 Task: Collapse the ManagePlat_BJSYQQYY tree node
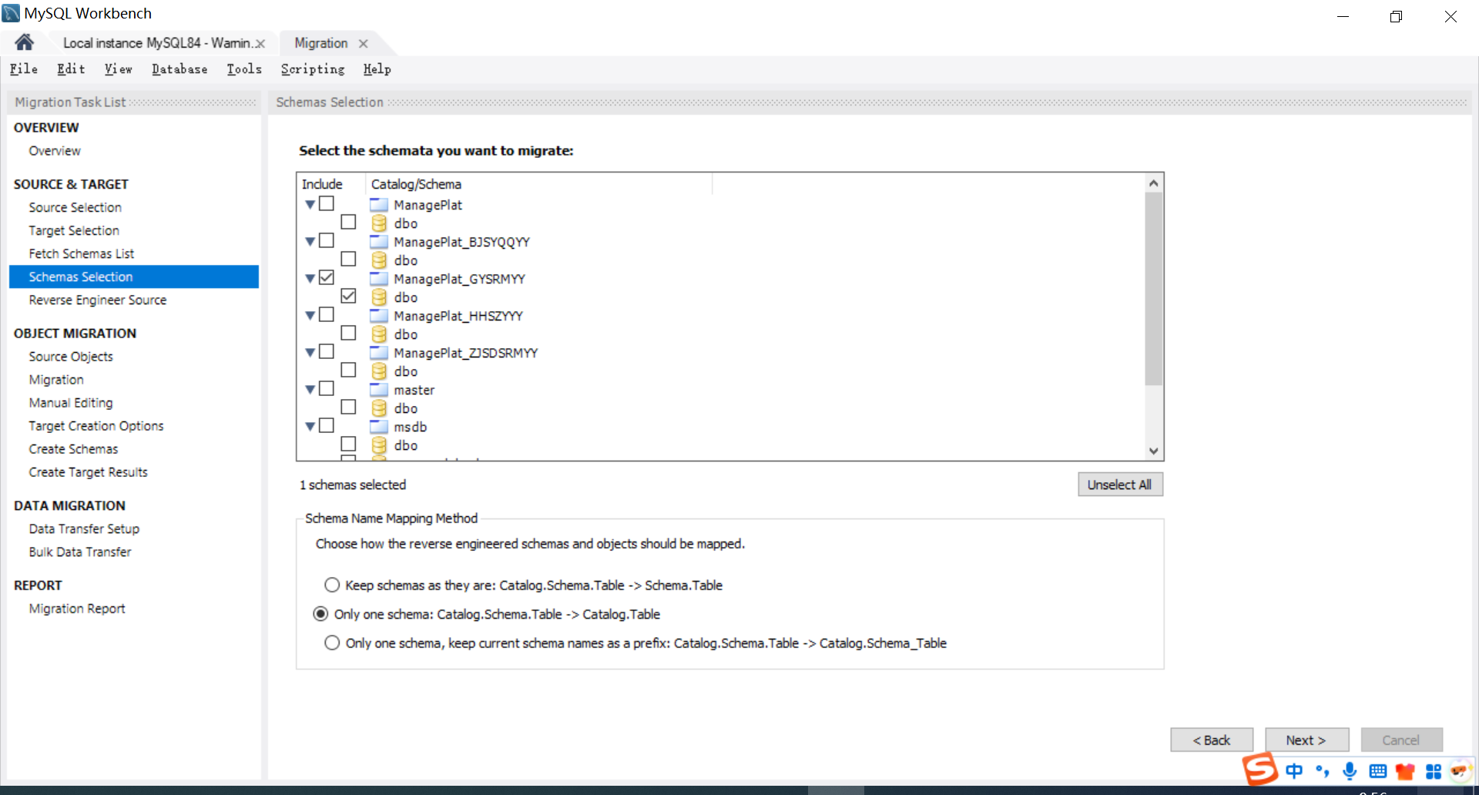[x=310, y=241]
